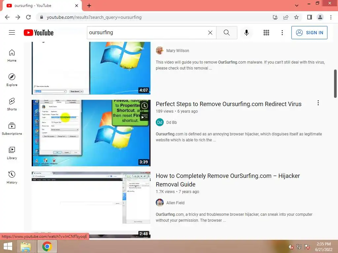Expand the tab search chevron

pyautogui.click(x=297, y=6)
